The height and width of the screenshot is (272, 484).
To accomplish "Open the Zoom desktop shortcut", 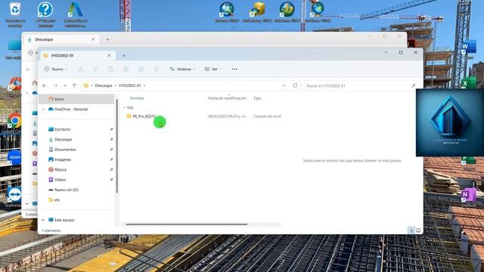I will pyautogui.click(x=14, y=160).
